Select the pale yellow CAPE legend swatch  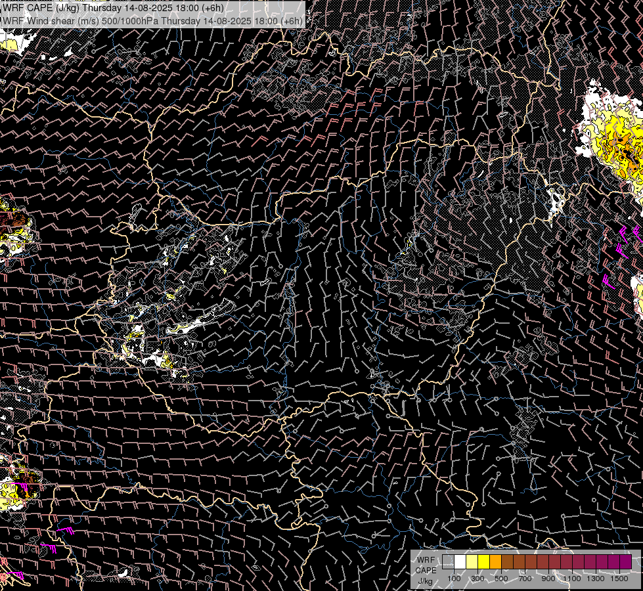pyautogui.click(x=472, y=562)
